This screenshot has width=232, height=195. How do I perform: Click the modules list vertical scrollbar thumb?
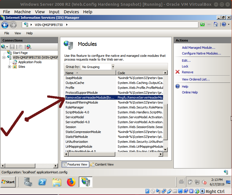coord(165,122)
